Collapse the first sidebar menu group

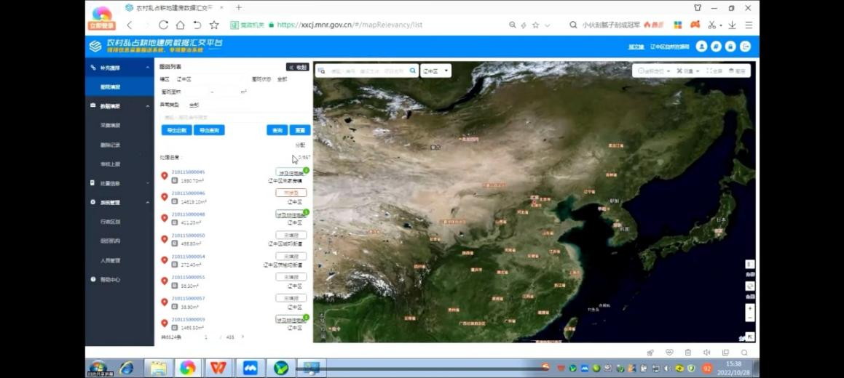[x=148, y=68]
